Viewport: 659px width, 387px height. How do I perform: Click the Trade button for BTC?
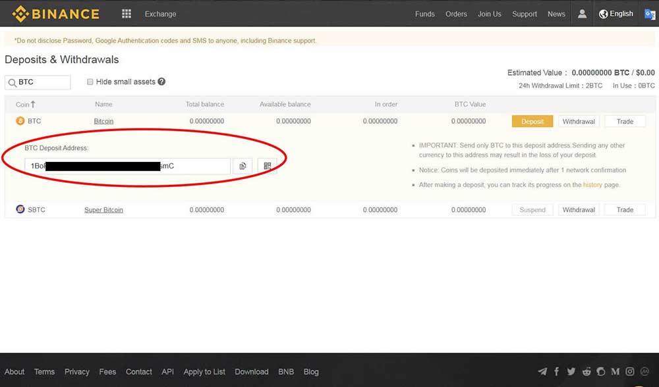625,121
